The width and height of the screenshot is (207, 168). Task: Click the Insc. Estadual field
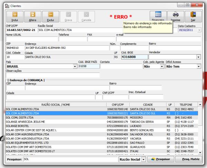click(x=146, y=97)
